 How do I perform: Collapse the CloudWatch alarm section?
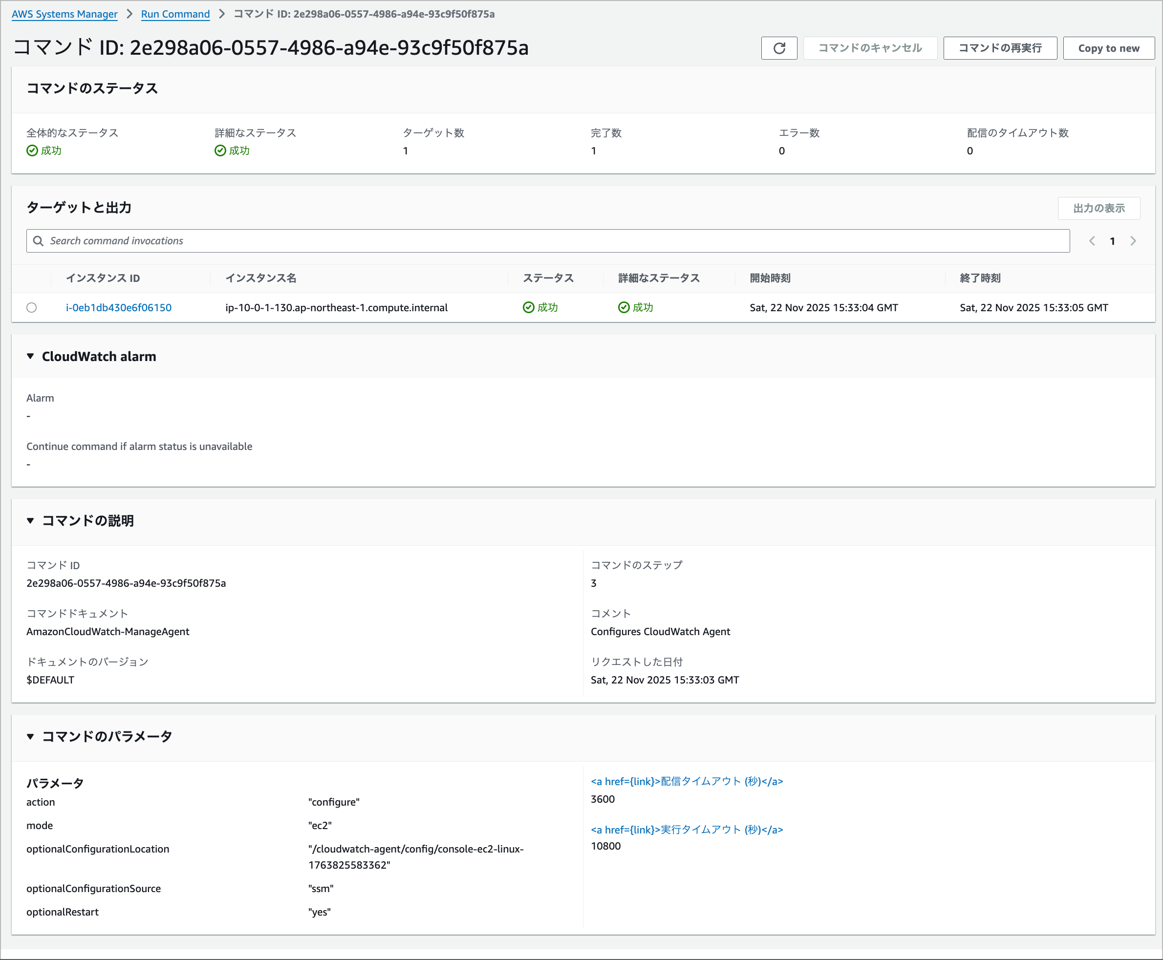pos(30,356)
